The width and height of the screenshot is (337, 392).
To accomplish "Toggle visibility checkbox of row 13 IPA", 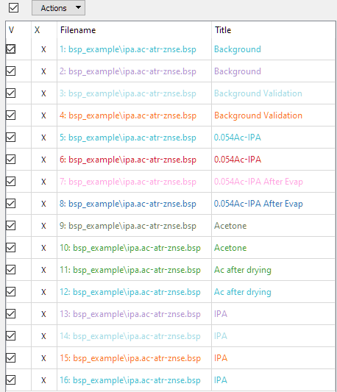I will pos(11,314).
